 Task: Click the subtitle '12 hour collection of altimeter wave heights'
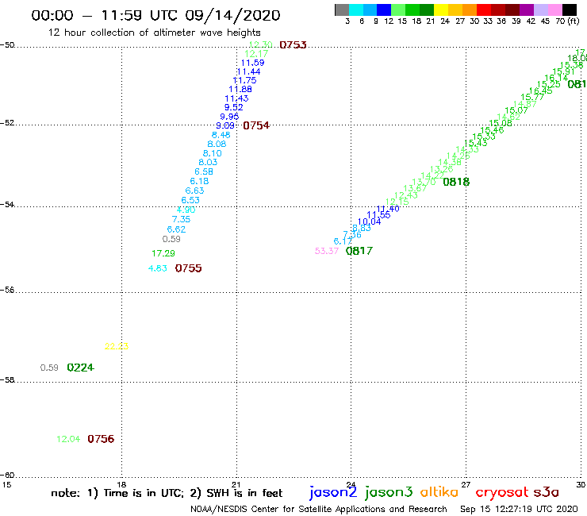[154, 33]
